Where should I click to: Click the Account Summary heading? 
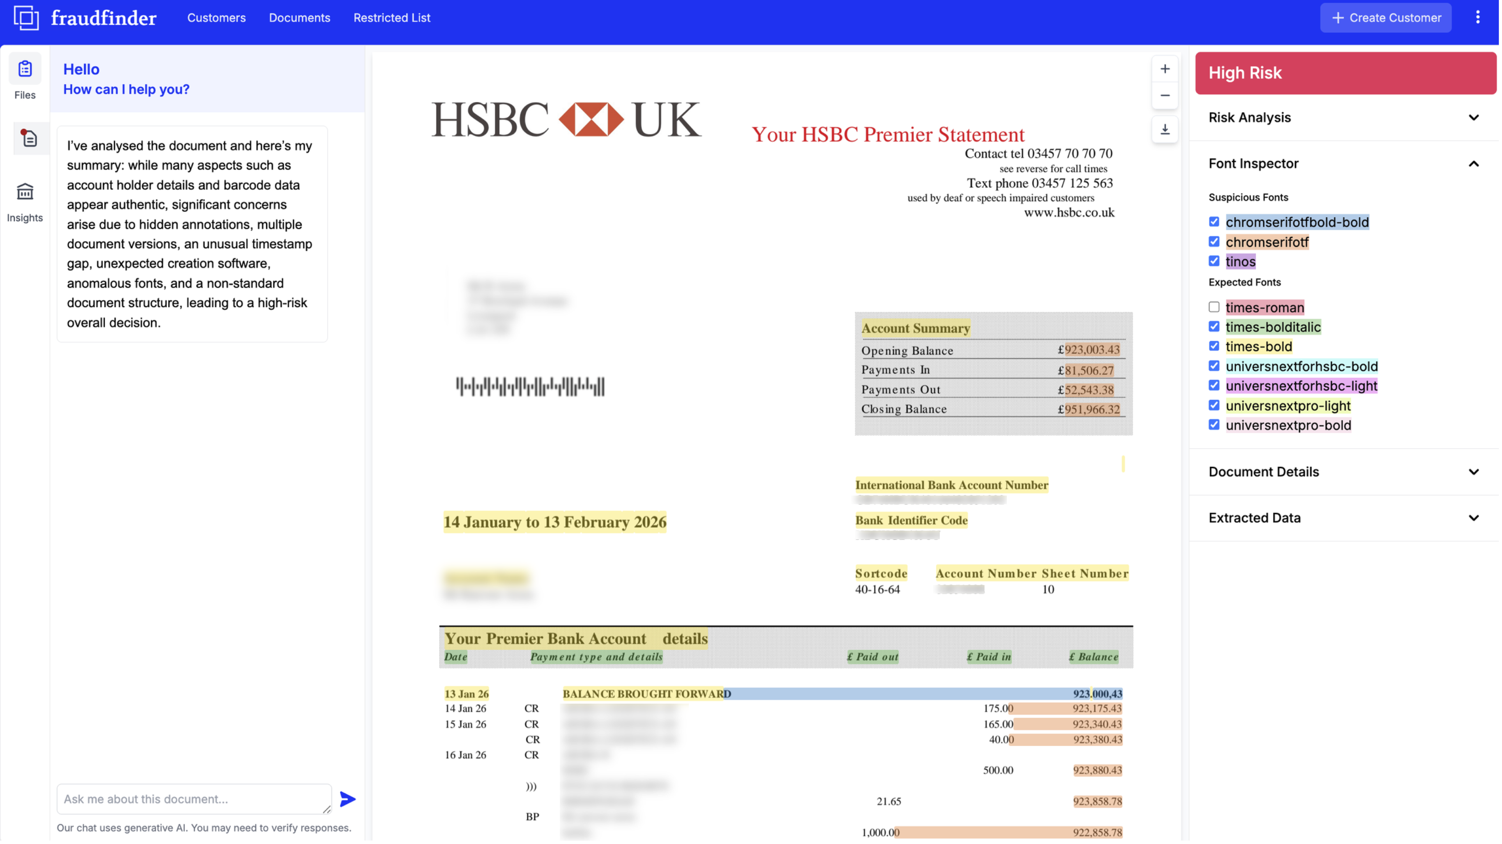[915, 328]
